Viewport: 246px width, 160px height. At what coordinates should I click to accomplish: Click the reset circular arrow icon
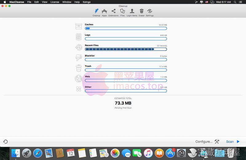pyautogui.click(x=6, y=142)
